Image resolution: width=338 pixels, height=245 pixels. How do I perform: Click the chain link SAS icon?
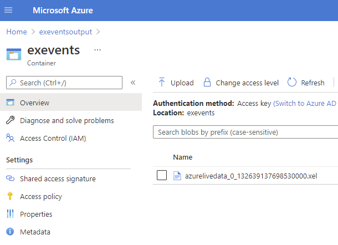tap(10, 178)
